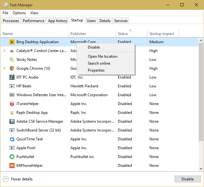204x187 pixels.
Task: Click the Catalyst Control Center icon
Action: [x=12, y=51]
